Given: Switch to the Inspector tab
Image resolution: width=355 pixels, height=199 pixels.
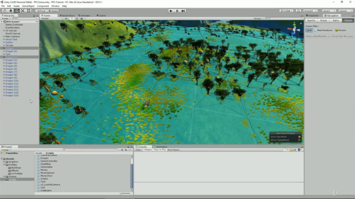Looking at the screenshot, I should (x=312, y=15).
